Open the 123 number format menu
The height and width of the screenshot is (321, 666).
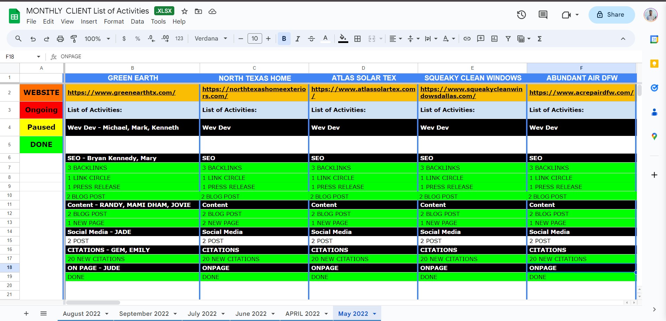179,39
